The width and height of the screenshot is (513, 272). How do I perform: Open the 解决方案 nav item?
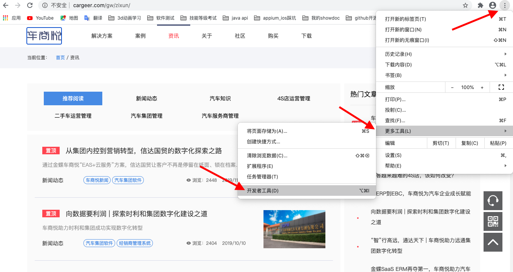[x=102, y=36]
